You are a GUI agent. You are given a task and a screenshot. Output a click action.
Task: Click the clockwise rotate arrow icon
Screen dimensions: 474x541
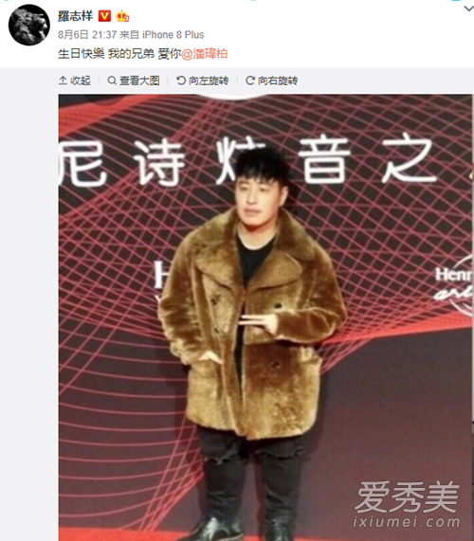point(250,81)
